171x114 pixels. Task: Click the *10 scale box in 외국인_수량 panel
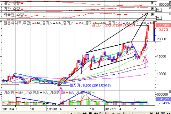[159, 18]
